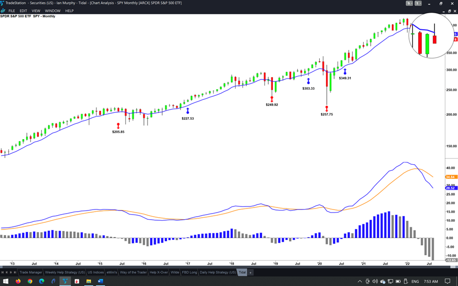458x286 pixels.
Task: Minimize the inner chart analysis window
Action: click(x=444, y=11)
